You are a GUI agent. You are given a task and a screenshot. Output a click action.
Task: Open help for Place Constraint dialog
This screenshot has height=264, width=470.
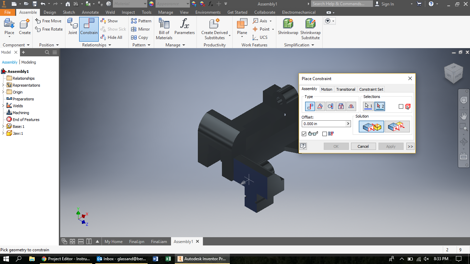303,146
